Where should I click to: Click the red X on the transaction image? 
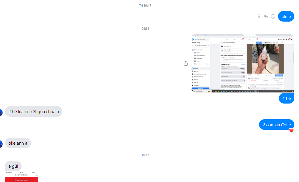pos(36,175)
